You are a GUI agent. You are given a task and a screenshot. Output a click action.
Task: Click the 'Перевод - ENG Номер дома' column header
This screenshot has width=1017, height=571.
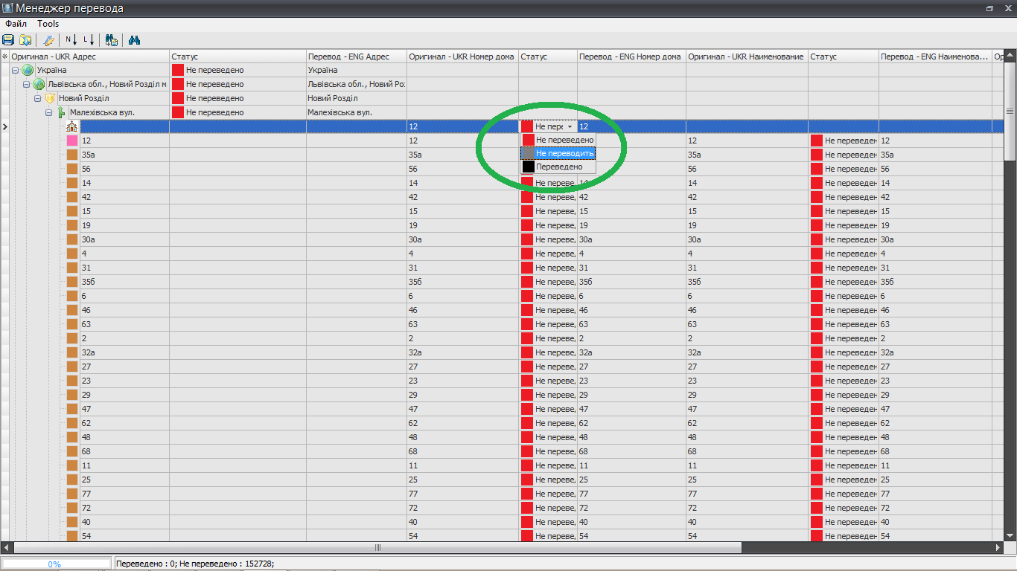coord(630,57)
